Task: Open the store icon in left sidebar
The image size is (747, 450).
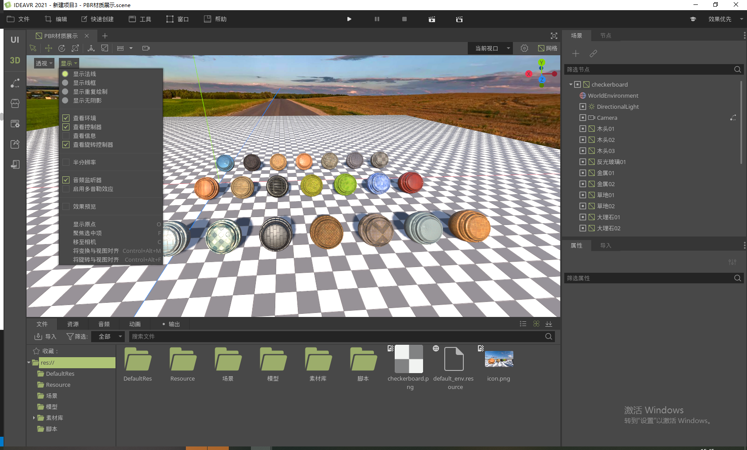Action: point(15,103)
